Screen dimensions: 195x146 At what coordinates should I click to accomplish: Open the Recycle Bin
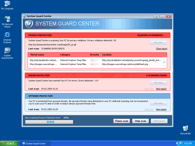click(x=185, y=129)
